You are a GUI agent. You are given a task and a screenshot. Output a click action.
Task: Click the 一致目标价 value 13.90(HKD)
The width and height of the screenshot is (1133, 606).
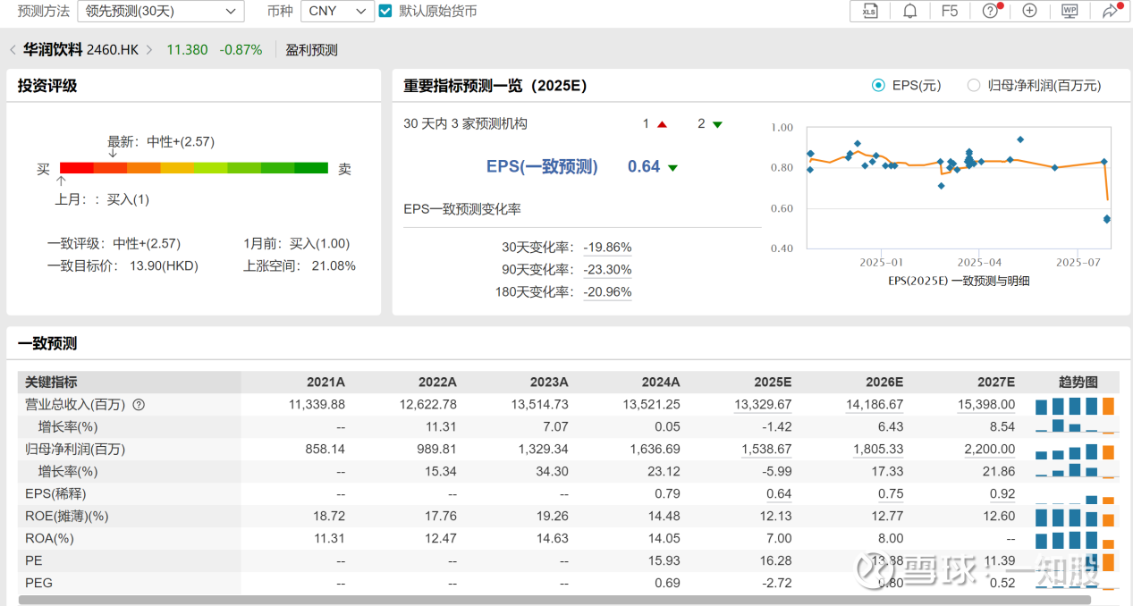click(164, 266)
